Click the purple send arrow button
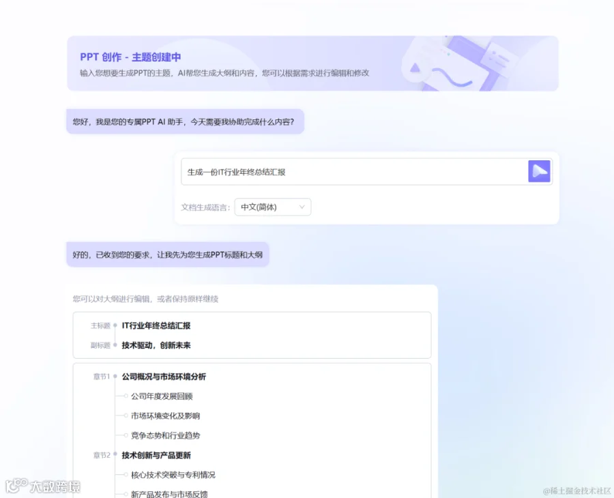The image size is (614, 498). click(x=539, y=171)
